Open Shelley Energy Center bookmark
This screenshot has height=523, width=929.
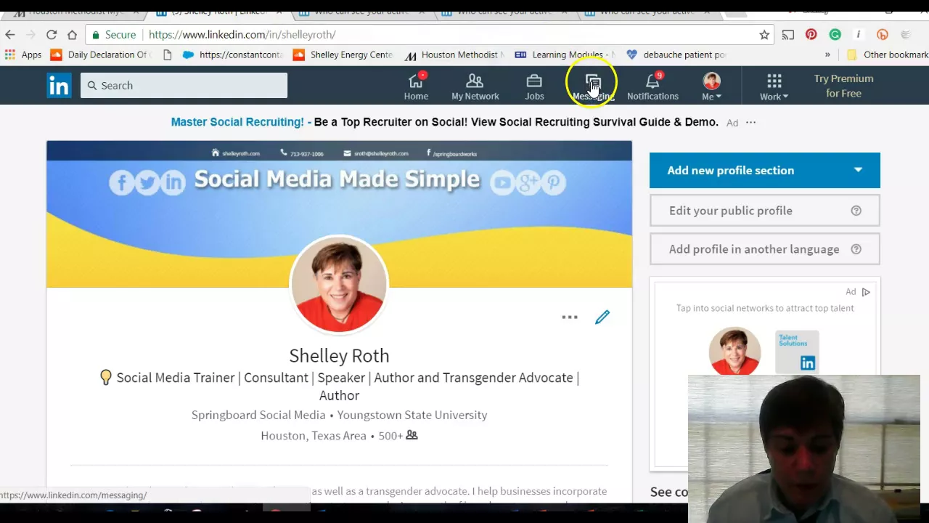click(343, 54)
